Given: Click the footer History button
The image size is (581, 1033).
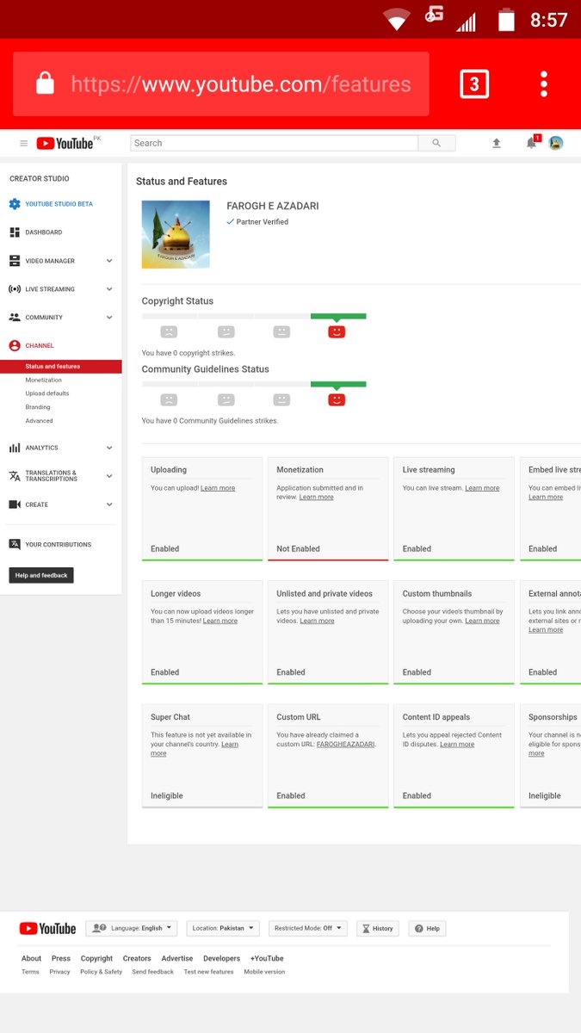Looking at the screenshot, I should tap(378, 928).
